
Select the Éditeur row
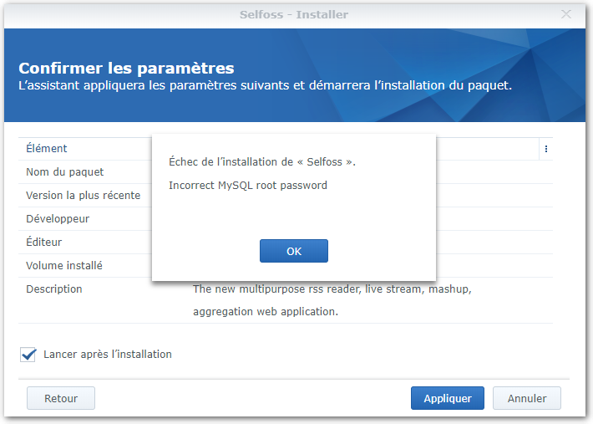[43, 243]
